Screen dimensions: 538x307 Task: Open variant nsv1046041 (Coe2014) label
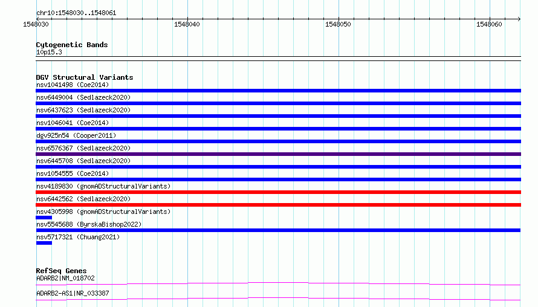point(73,123)
